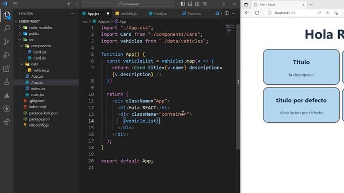
Task: Click the browser zoom magnifier icon
Action: pyautogui.click(x=327, y=13)
